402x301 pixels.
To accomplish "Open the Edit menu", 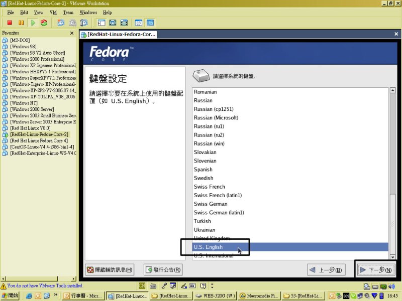I will tap(24, 12).
